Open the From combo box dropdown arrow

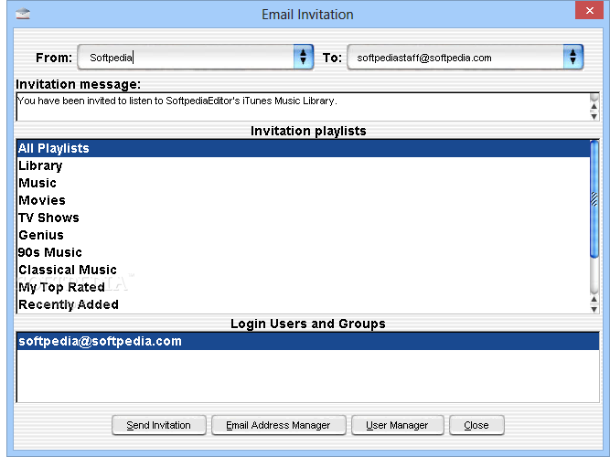304,58
